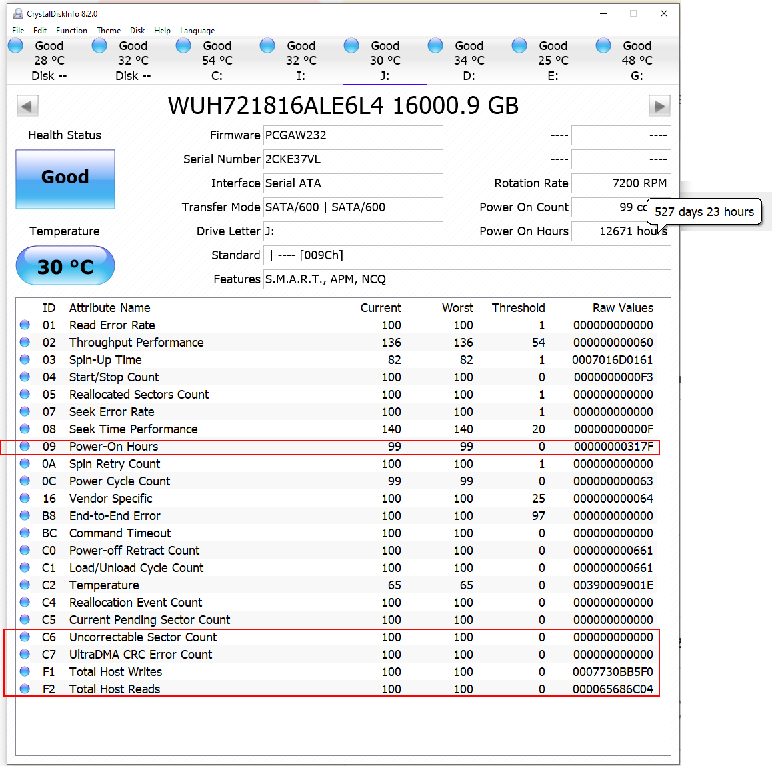Click the CrystalDiskInfo title bar app icon
This screenshot has width=772, height=766.
(18, 14)
